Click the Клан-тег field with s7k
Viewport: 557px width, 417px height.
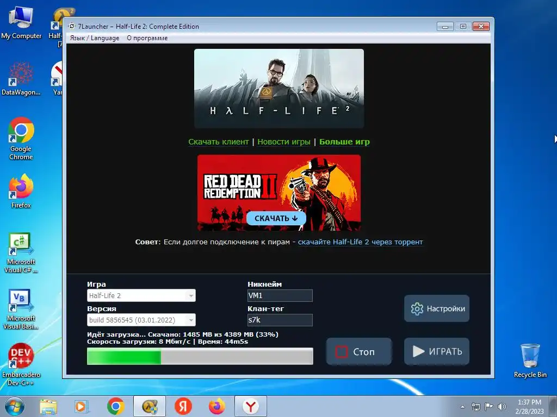coord(280,320)
